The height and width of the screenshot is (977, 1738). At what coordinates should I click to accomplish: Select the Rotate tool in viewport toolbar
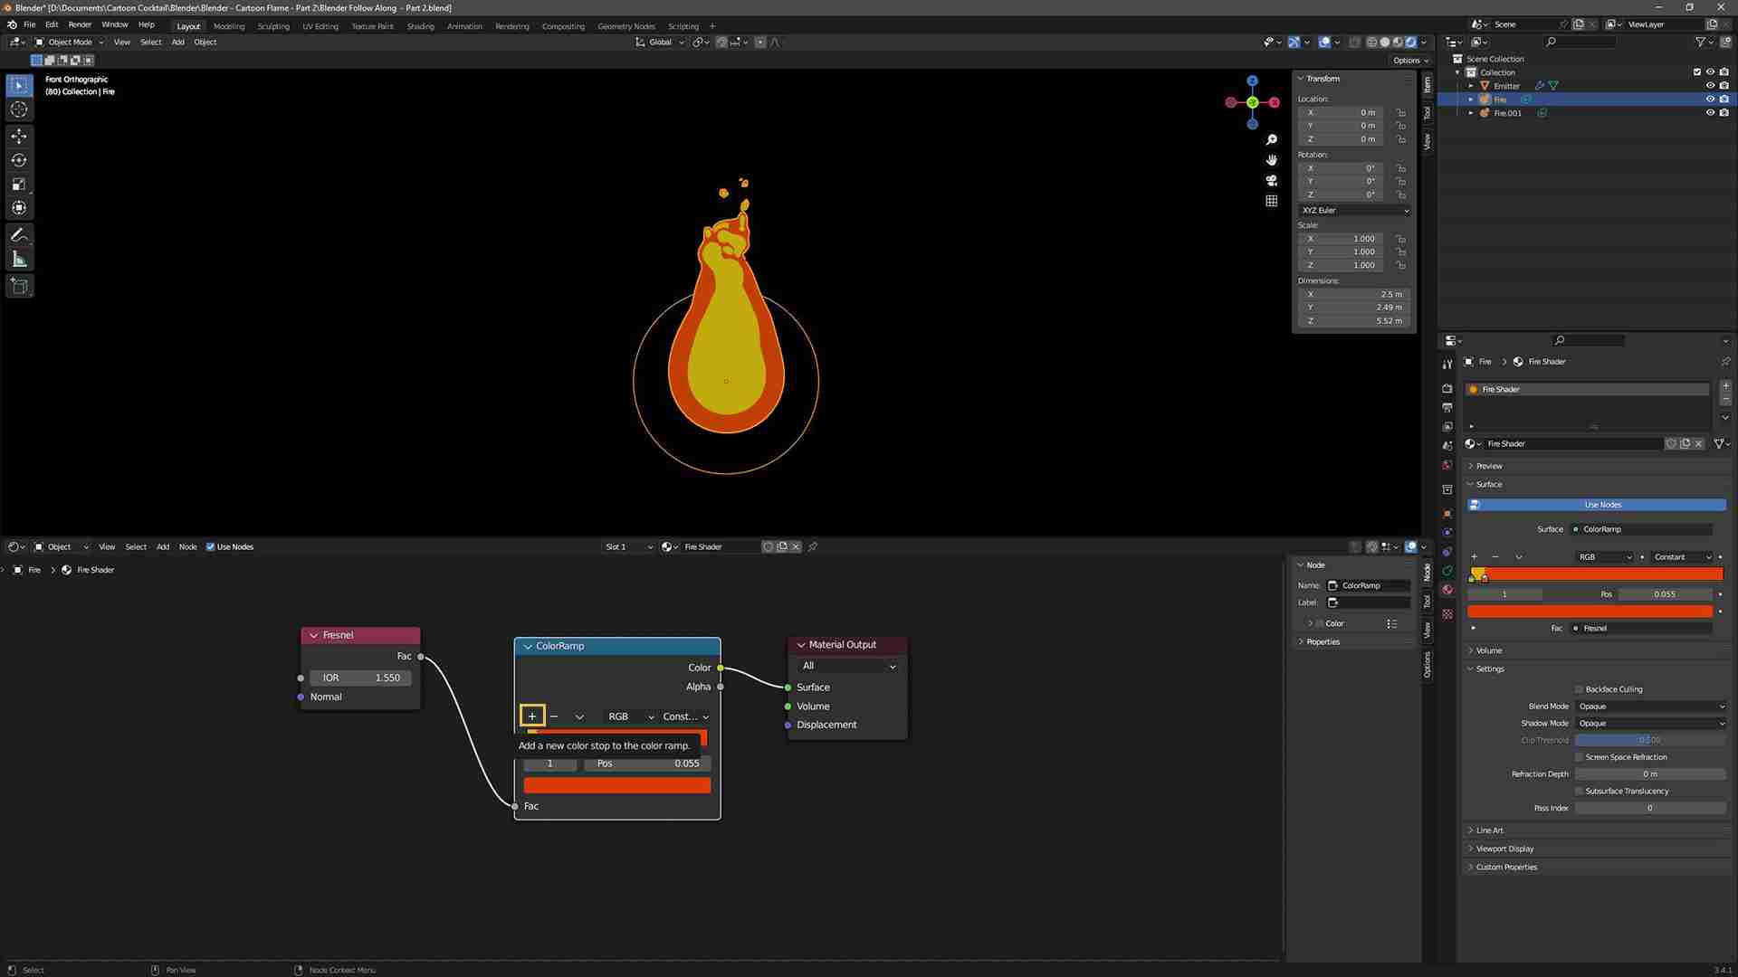[19, 160]
